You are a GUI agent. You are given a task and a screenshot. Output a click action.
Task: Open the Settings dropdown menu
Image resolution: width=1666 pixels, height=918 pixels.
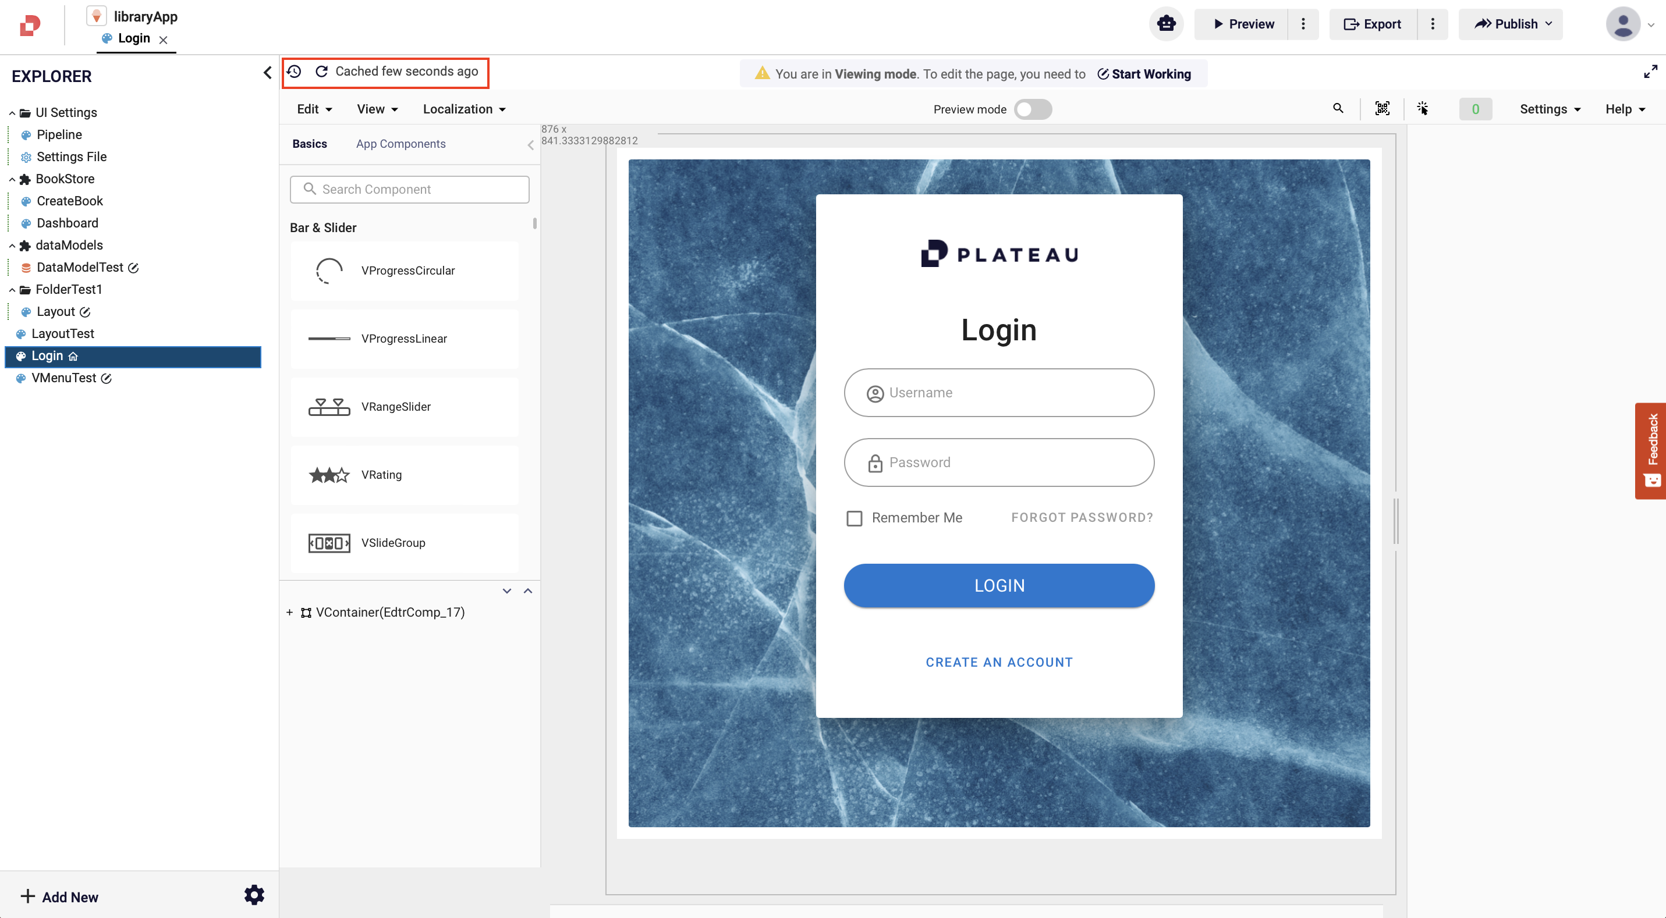(1550, 109)
